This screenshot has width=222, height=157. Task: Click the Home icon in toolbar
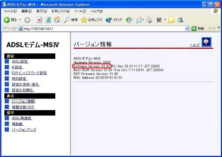coord(57,20)
